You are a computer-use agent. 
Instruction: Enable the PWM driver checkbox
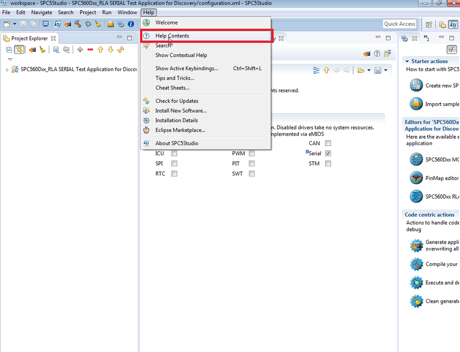[x=252, y=153]
